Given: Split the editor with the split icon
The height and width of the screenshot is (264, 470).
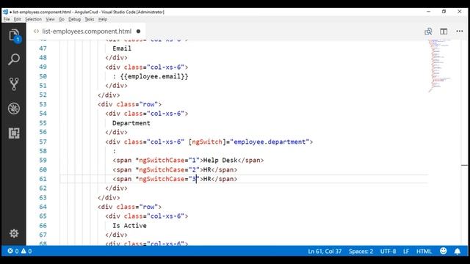Looking at the screenshot, I should [x=444, y=31].
